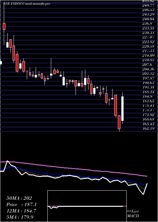Viewport: 158px width, 222px height.
Task: Click the 210.85 price axis label
Action: click(149, 60)
